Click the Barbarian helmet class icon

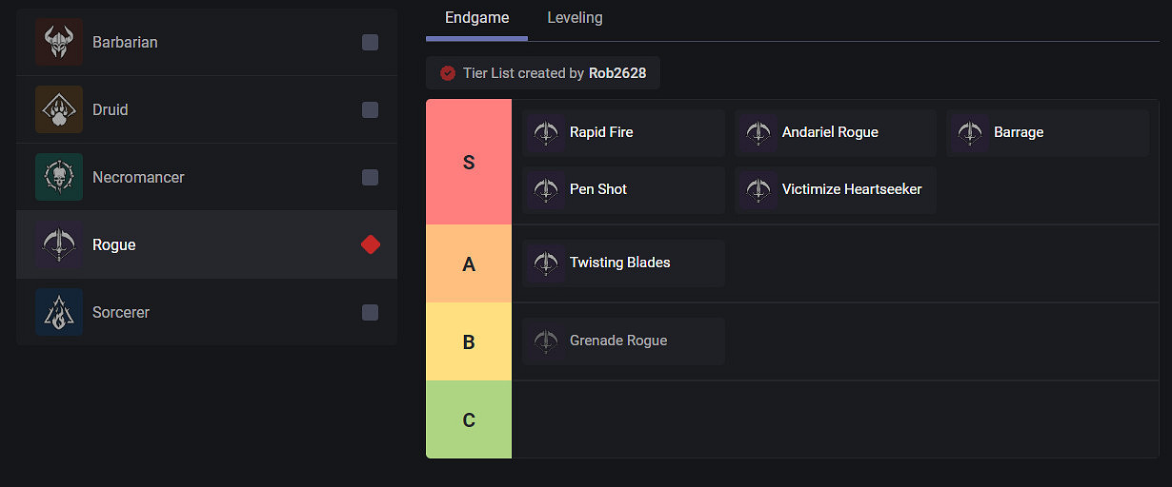click(59, 43)
